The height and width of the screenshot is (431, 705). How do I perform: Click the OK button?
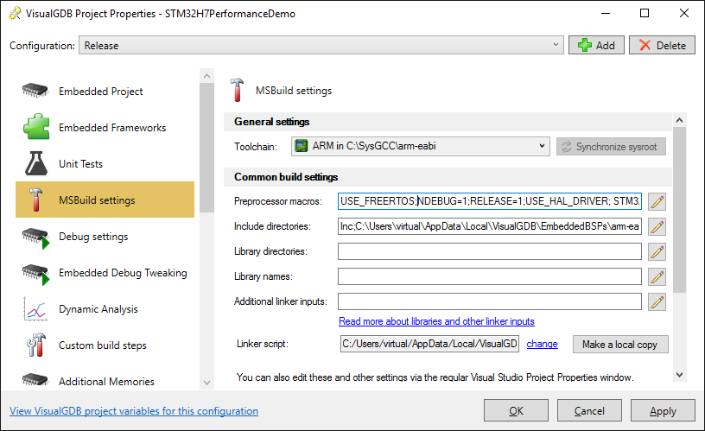[516, 411]
